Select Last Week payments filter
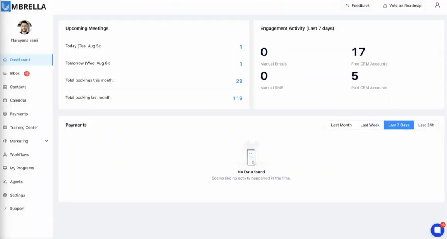This screenshot has width=447, height=239. (370, 125)
